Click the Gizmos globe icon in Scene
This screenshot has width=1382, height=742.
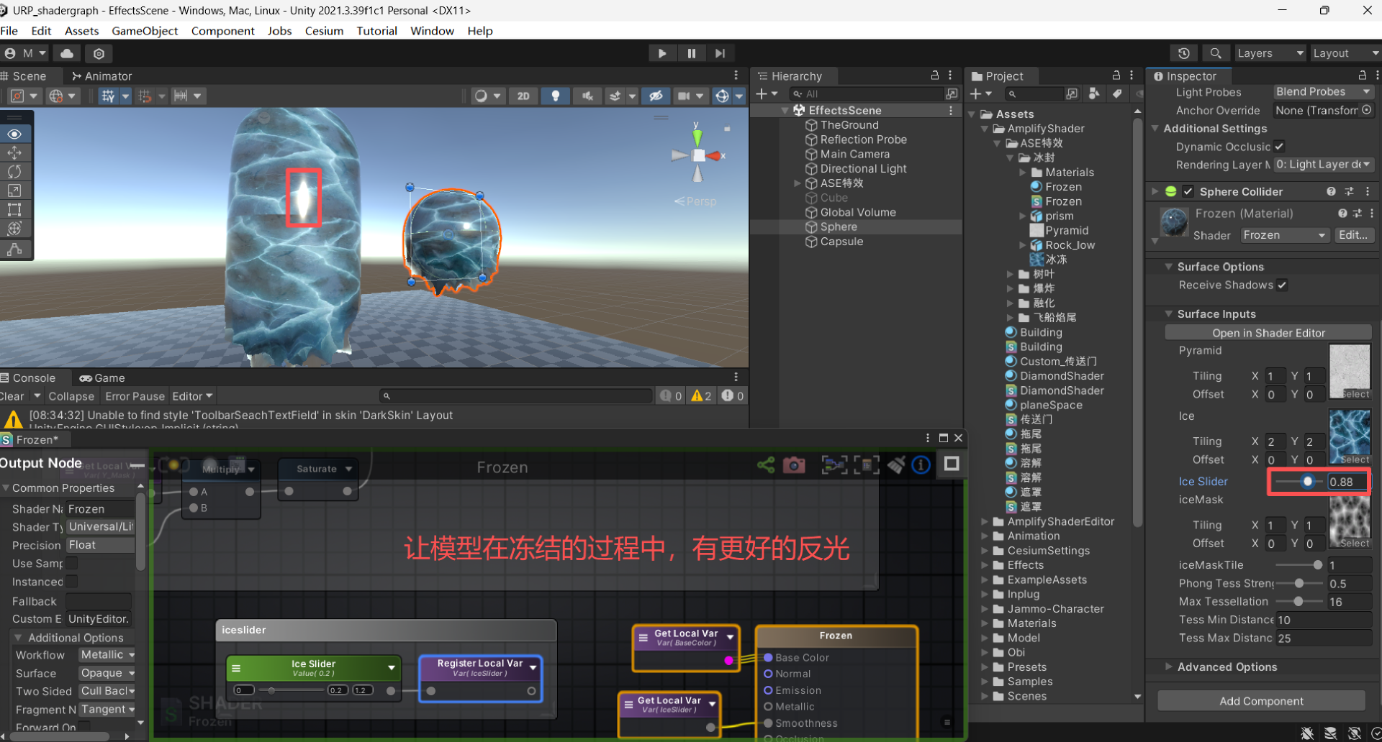click(x=722, y=96)
